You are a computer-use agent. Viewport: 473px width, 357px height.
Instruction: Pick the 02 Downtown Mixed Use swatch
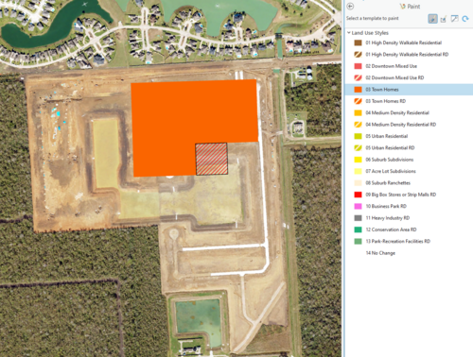coord(358,66)
